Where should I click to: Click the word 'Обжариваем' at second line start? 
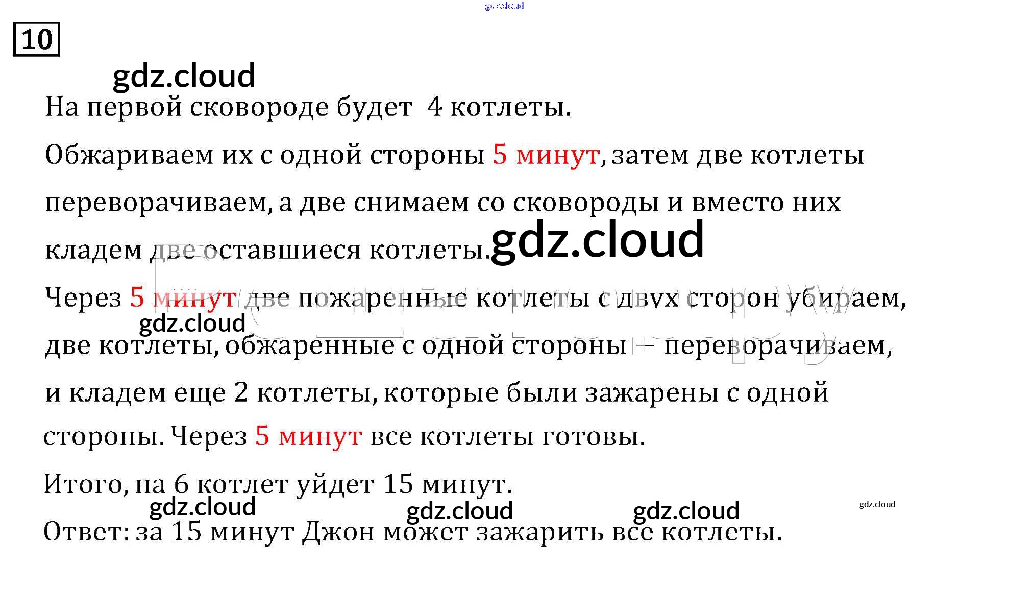point(129,155)
